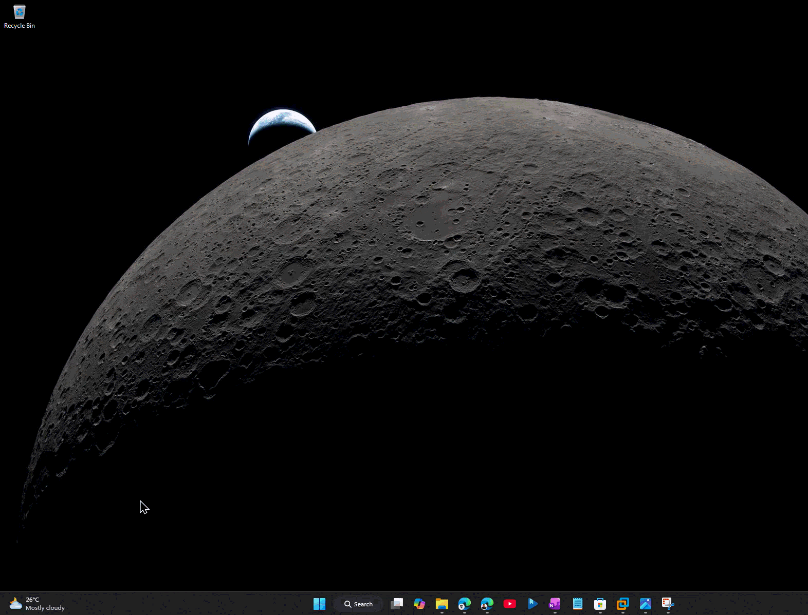Image resolution: width=808 pixels, height=615 pixels.
Task: Open the Edge icon beside File Explorer
Action: coord(465,604)
